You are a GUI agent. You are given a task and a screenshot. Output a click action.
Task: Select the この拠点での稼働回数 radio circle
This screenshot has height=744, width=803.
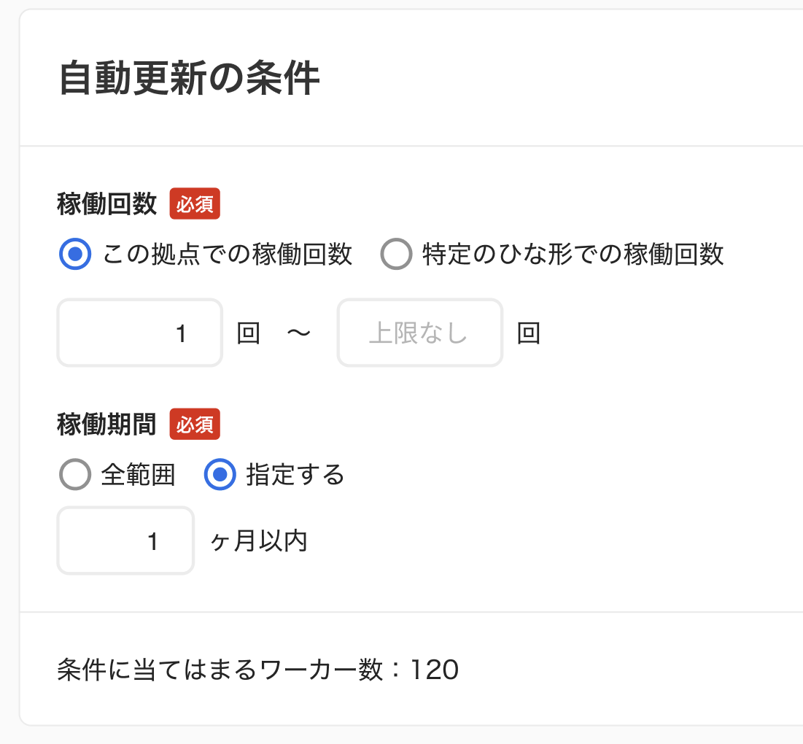pyautogui.click(x=75, y=254)
